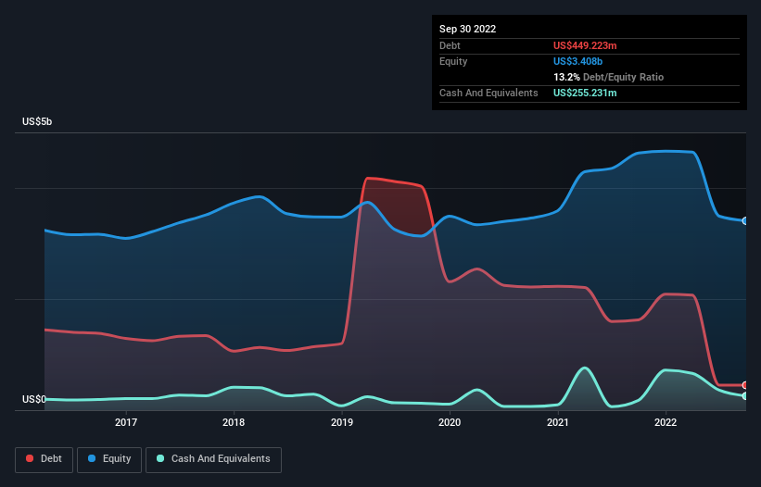Click the 13.2% Debt/Equity Ratio text
Screen dimensions: 761x487
tap(608, 77)
